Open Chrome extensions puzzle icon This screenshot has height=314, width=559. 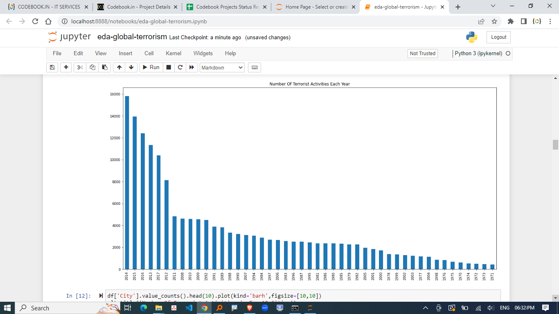(510, 21)
